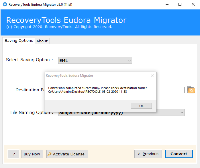Close the Eudora Migrator main window
200x168 pixels.
[x=193, y=5]
